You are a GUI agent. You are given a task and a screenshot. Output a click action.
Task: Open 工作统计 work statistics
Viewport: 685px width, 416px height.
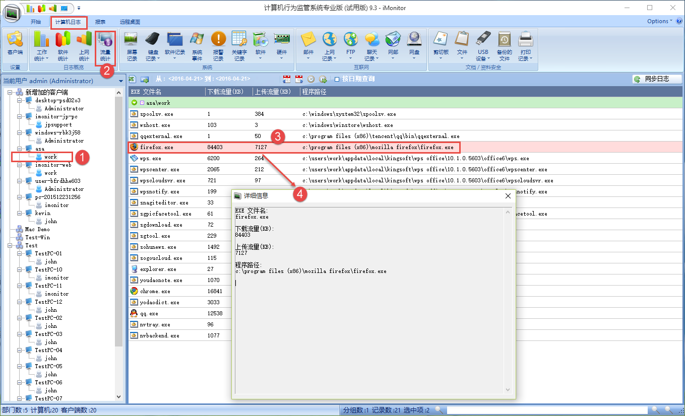tap(42, 46)
